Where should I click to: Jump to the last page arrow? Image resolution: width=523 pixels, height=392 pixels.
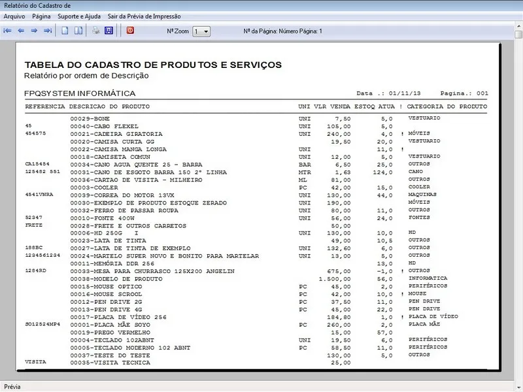[x=47, y=31]
